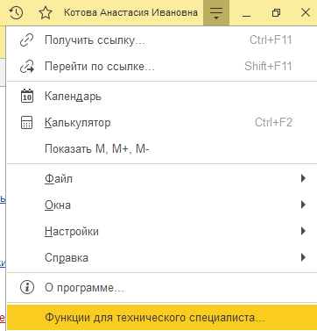Restore down the application window
The image size is (317, 331).
tap(276, 13)
